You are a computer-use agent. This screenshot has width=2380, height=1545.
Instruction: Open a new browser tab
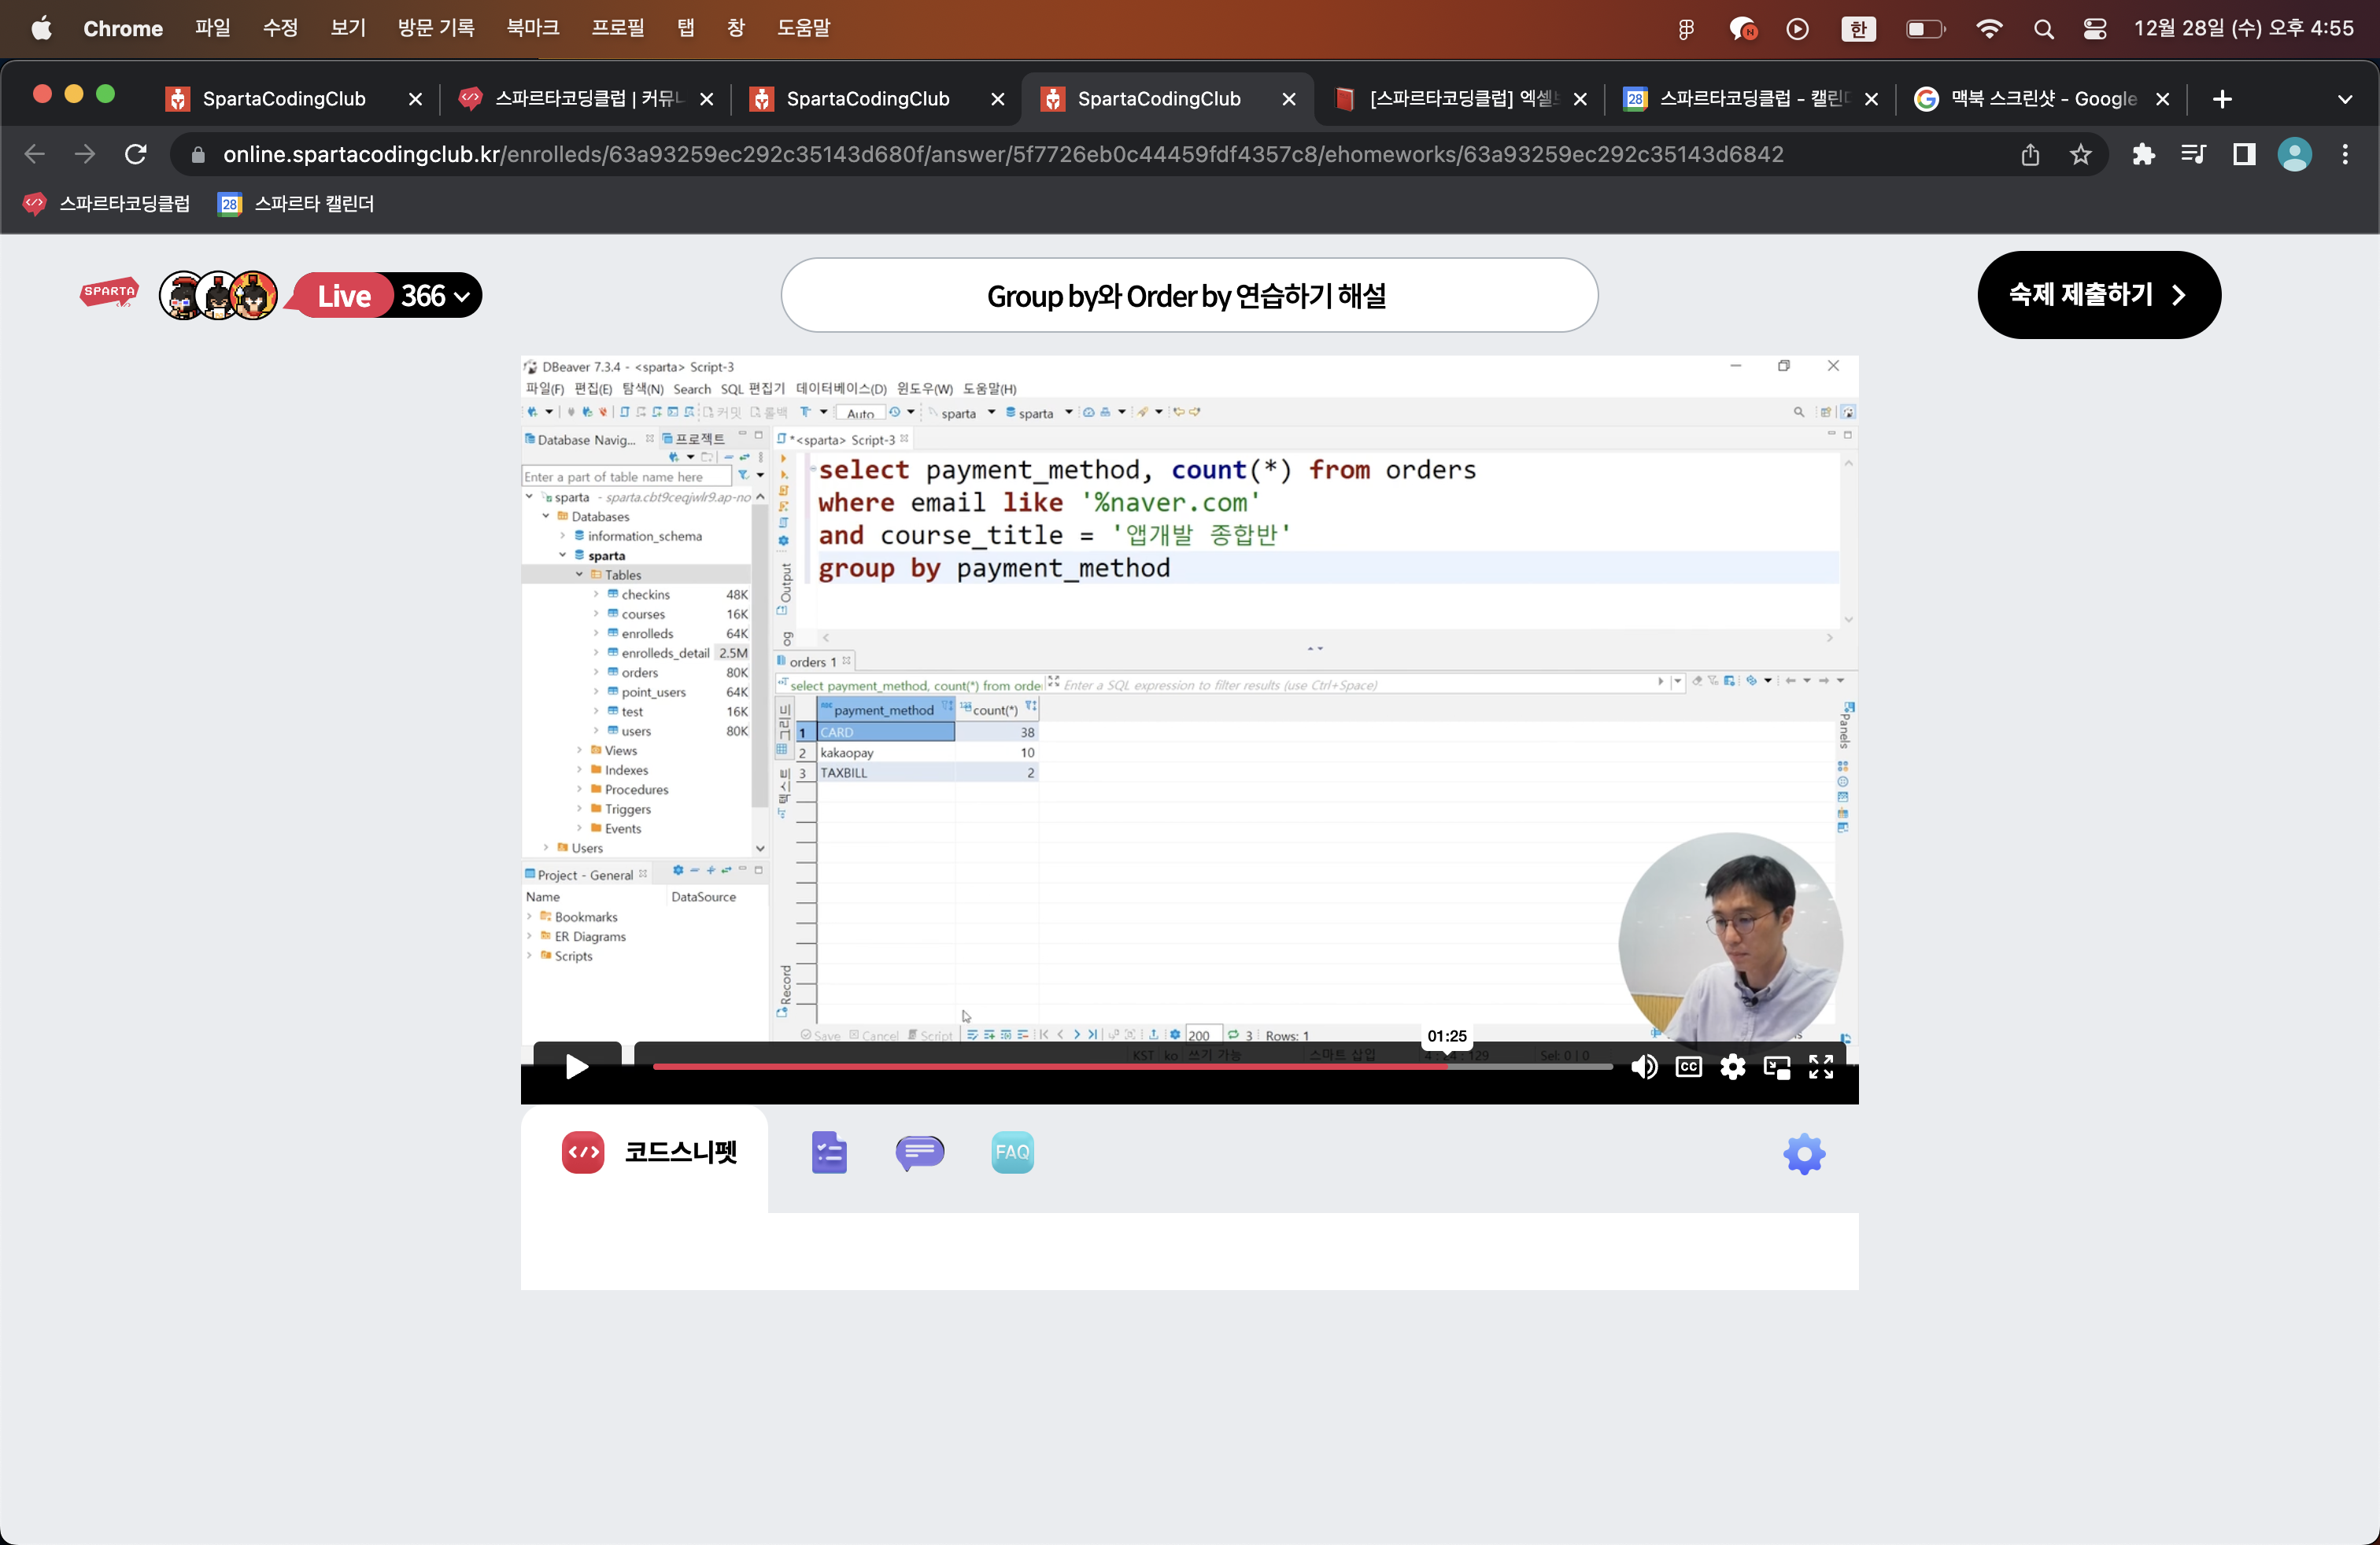point(2222,99)
